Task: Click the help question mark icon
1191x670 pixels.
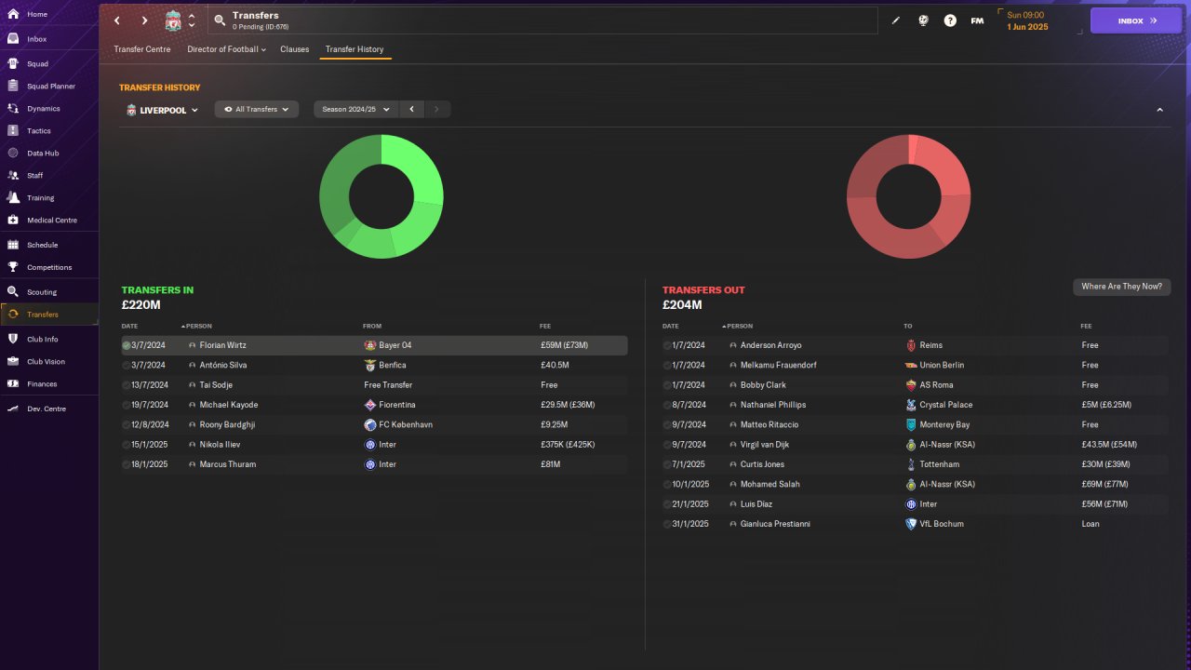Action: pos(950,20)
